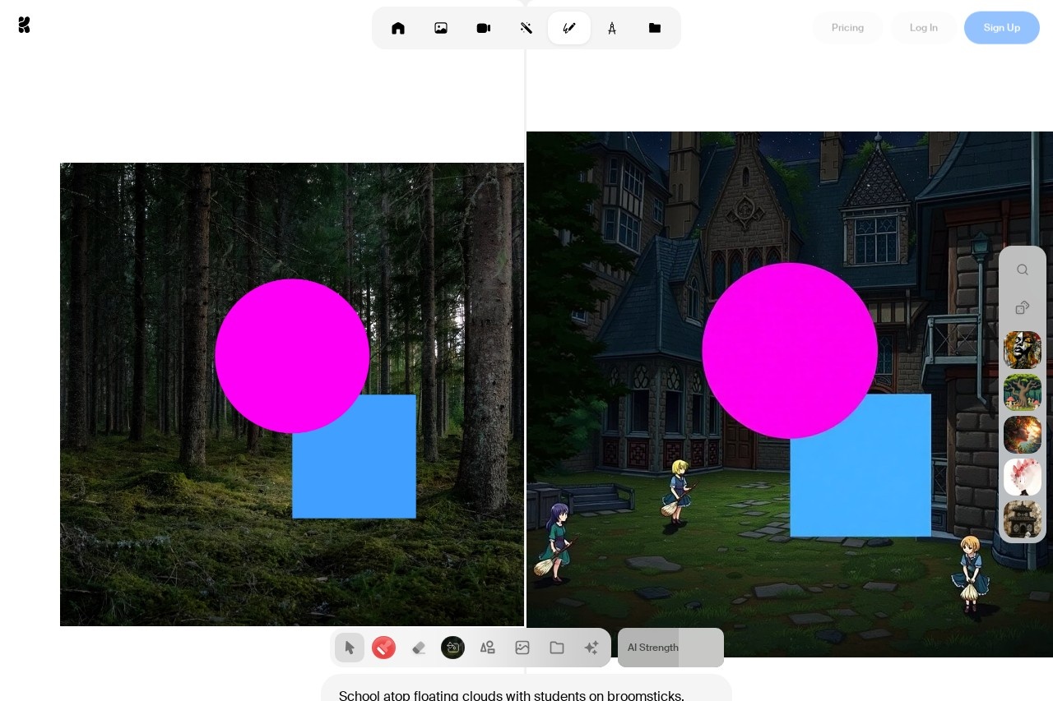Select the cursor selection tool
This screenshot has width=1053, height=701.
tap(350, 648)
